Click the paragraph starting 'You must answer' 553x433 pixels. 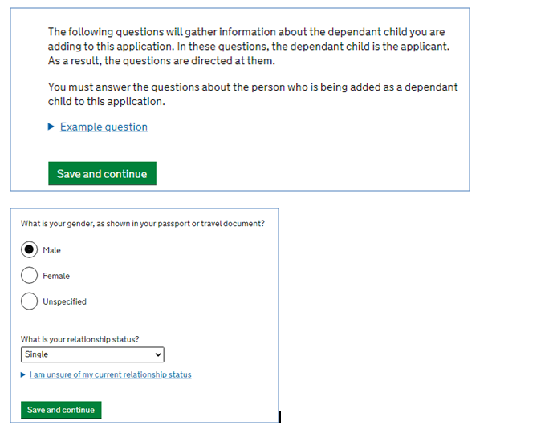(253, 94)
